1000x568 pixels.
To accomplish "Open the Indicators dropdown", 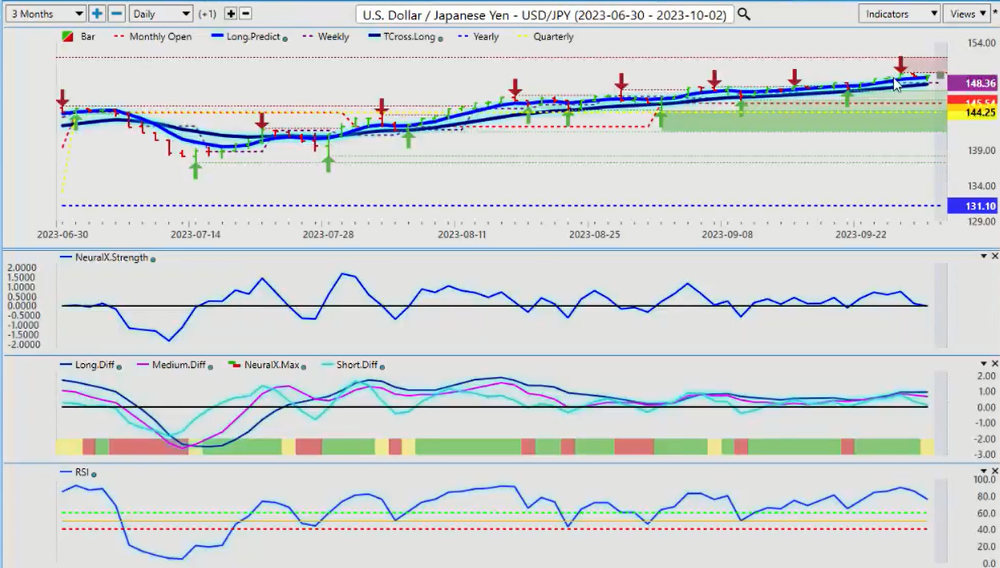I will 899,13.
